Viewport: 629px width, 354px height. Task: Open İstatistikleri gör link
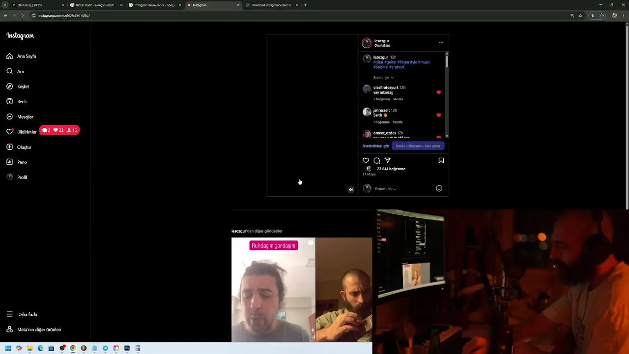[376, 146]
